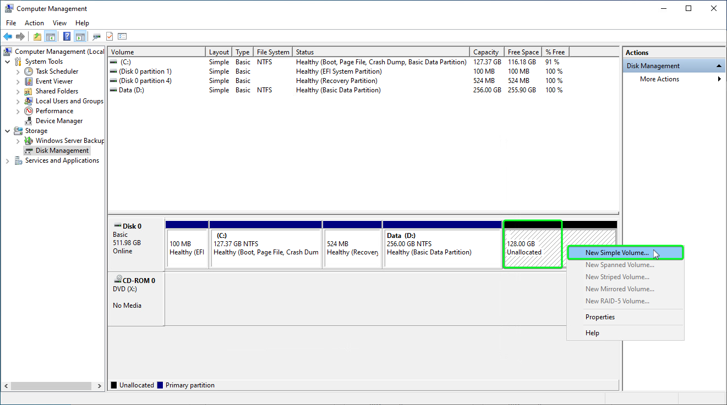727x405 pixels.
Task: Expand the Task Scheduler node arrow
Action: (x=18, y=71)
